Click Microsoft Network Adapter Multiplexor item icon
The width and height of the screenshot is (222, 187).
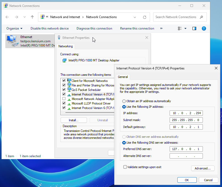69,99
